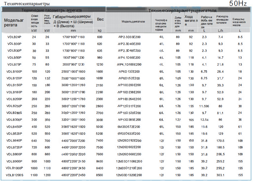Viewport: 253px width, 182px height.
Task: Select engine model WP2.3D33E200
Action: 129,37
